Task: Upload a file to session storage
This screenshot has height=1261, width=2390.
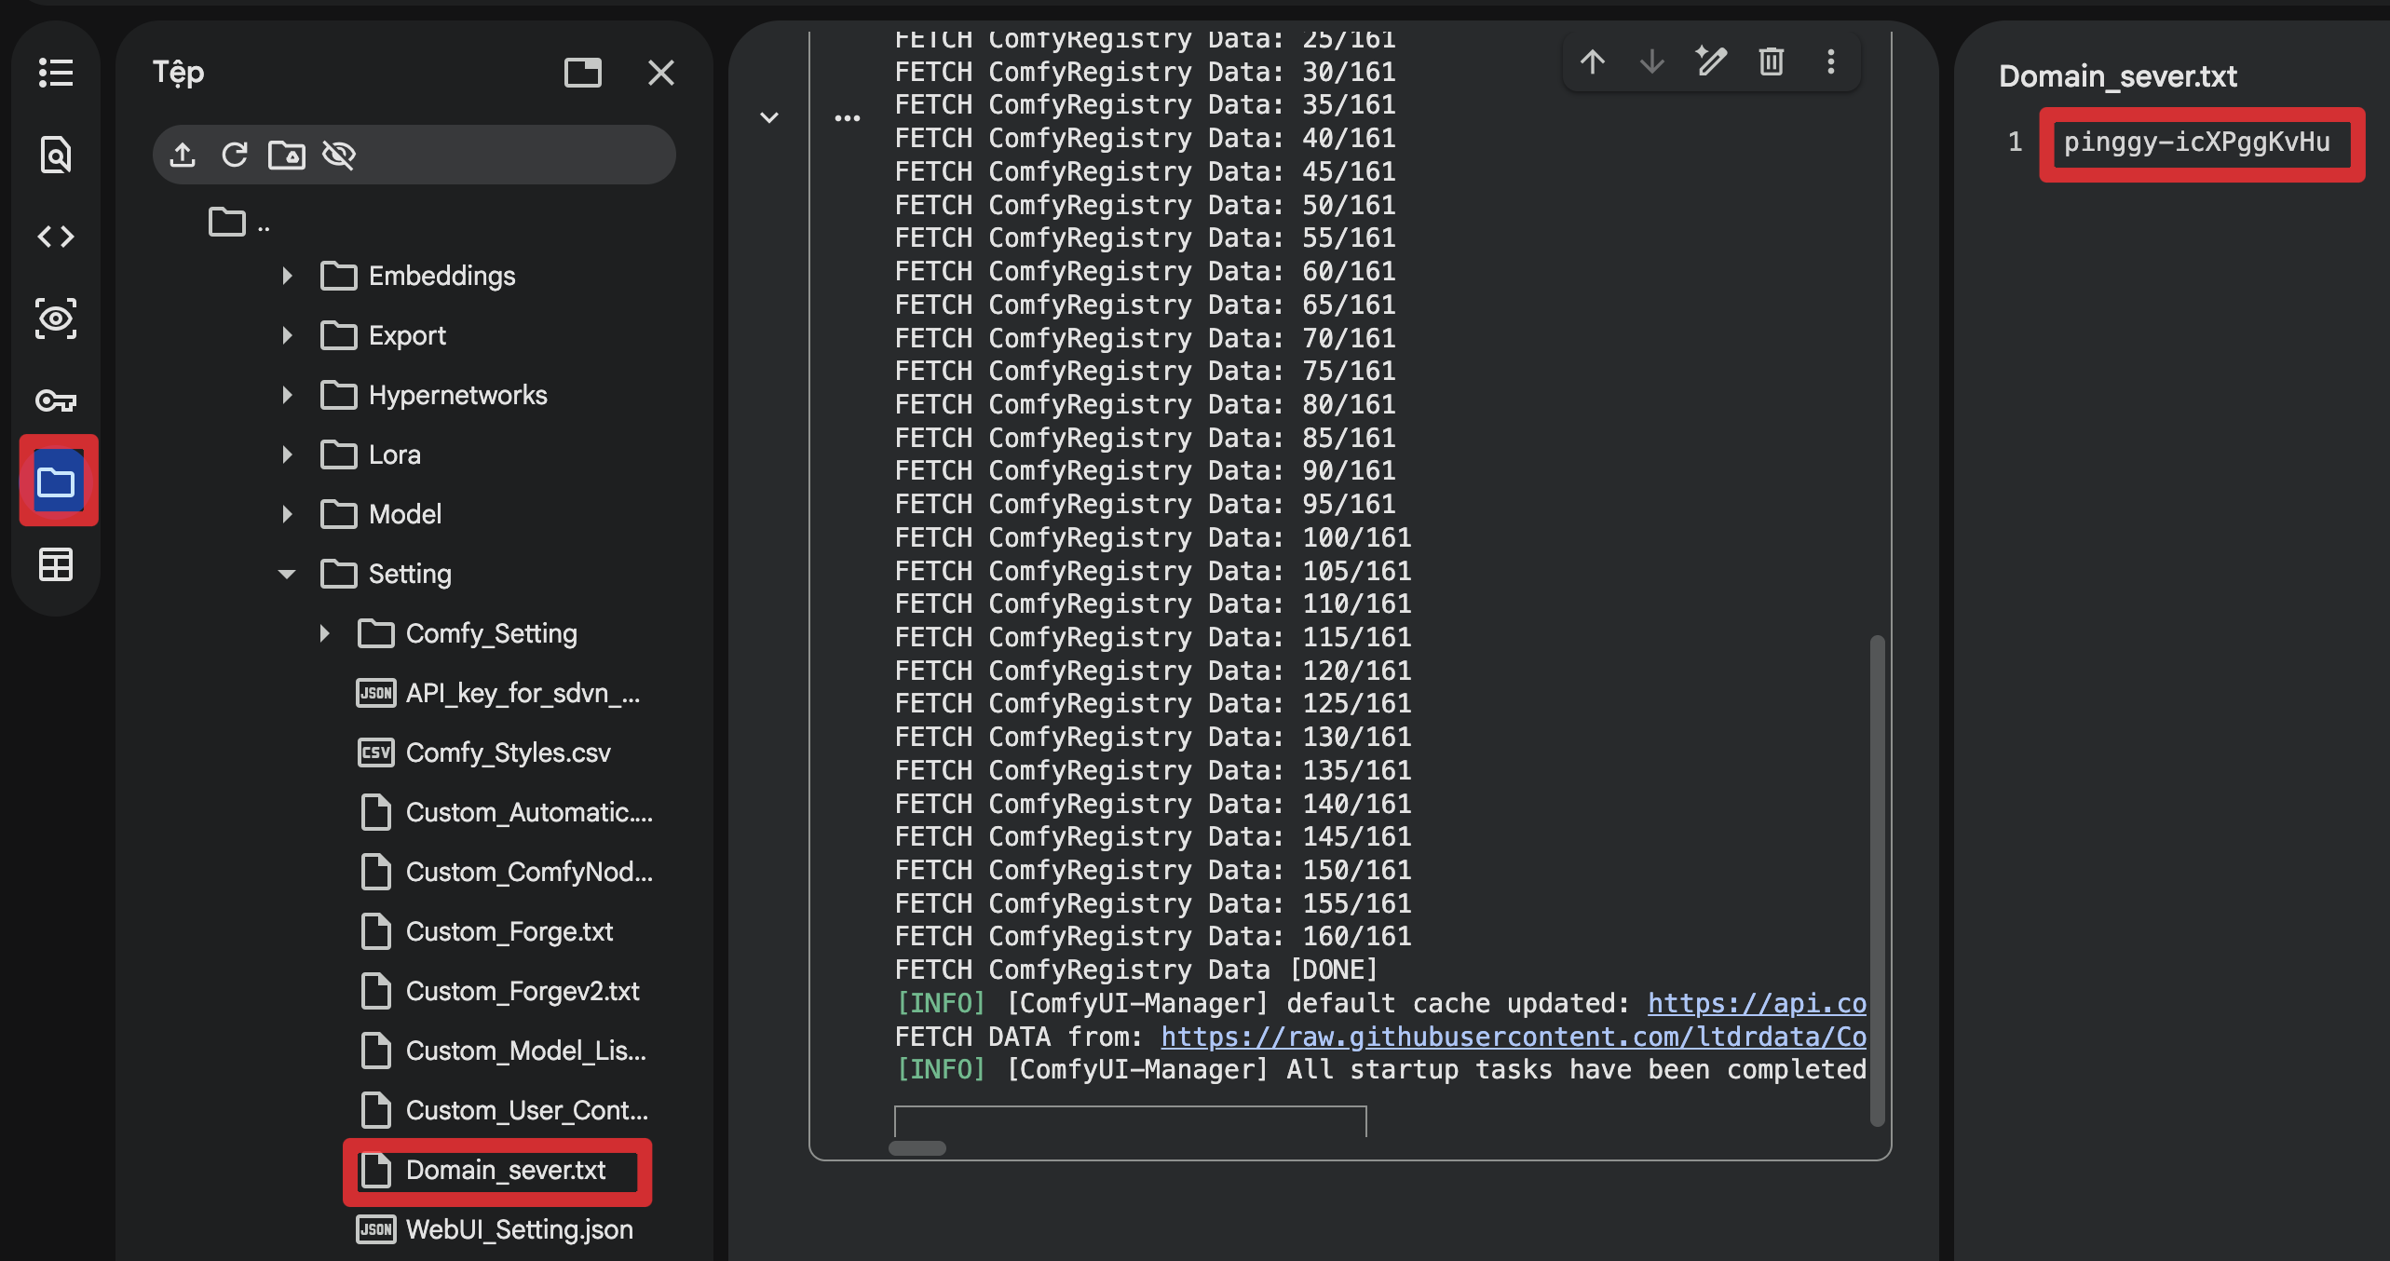Action: point(183,155)
